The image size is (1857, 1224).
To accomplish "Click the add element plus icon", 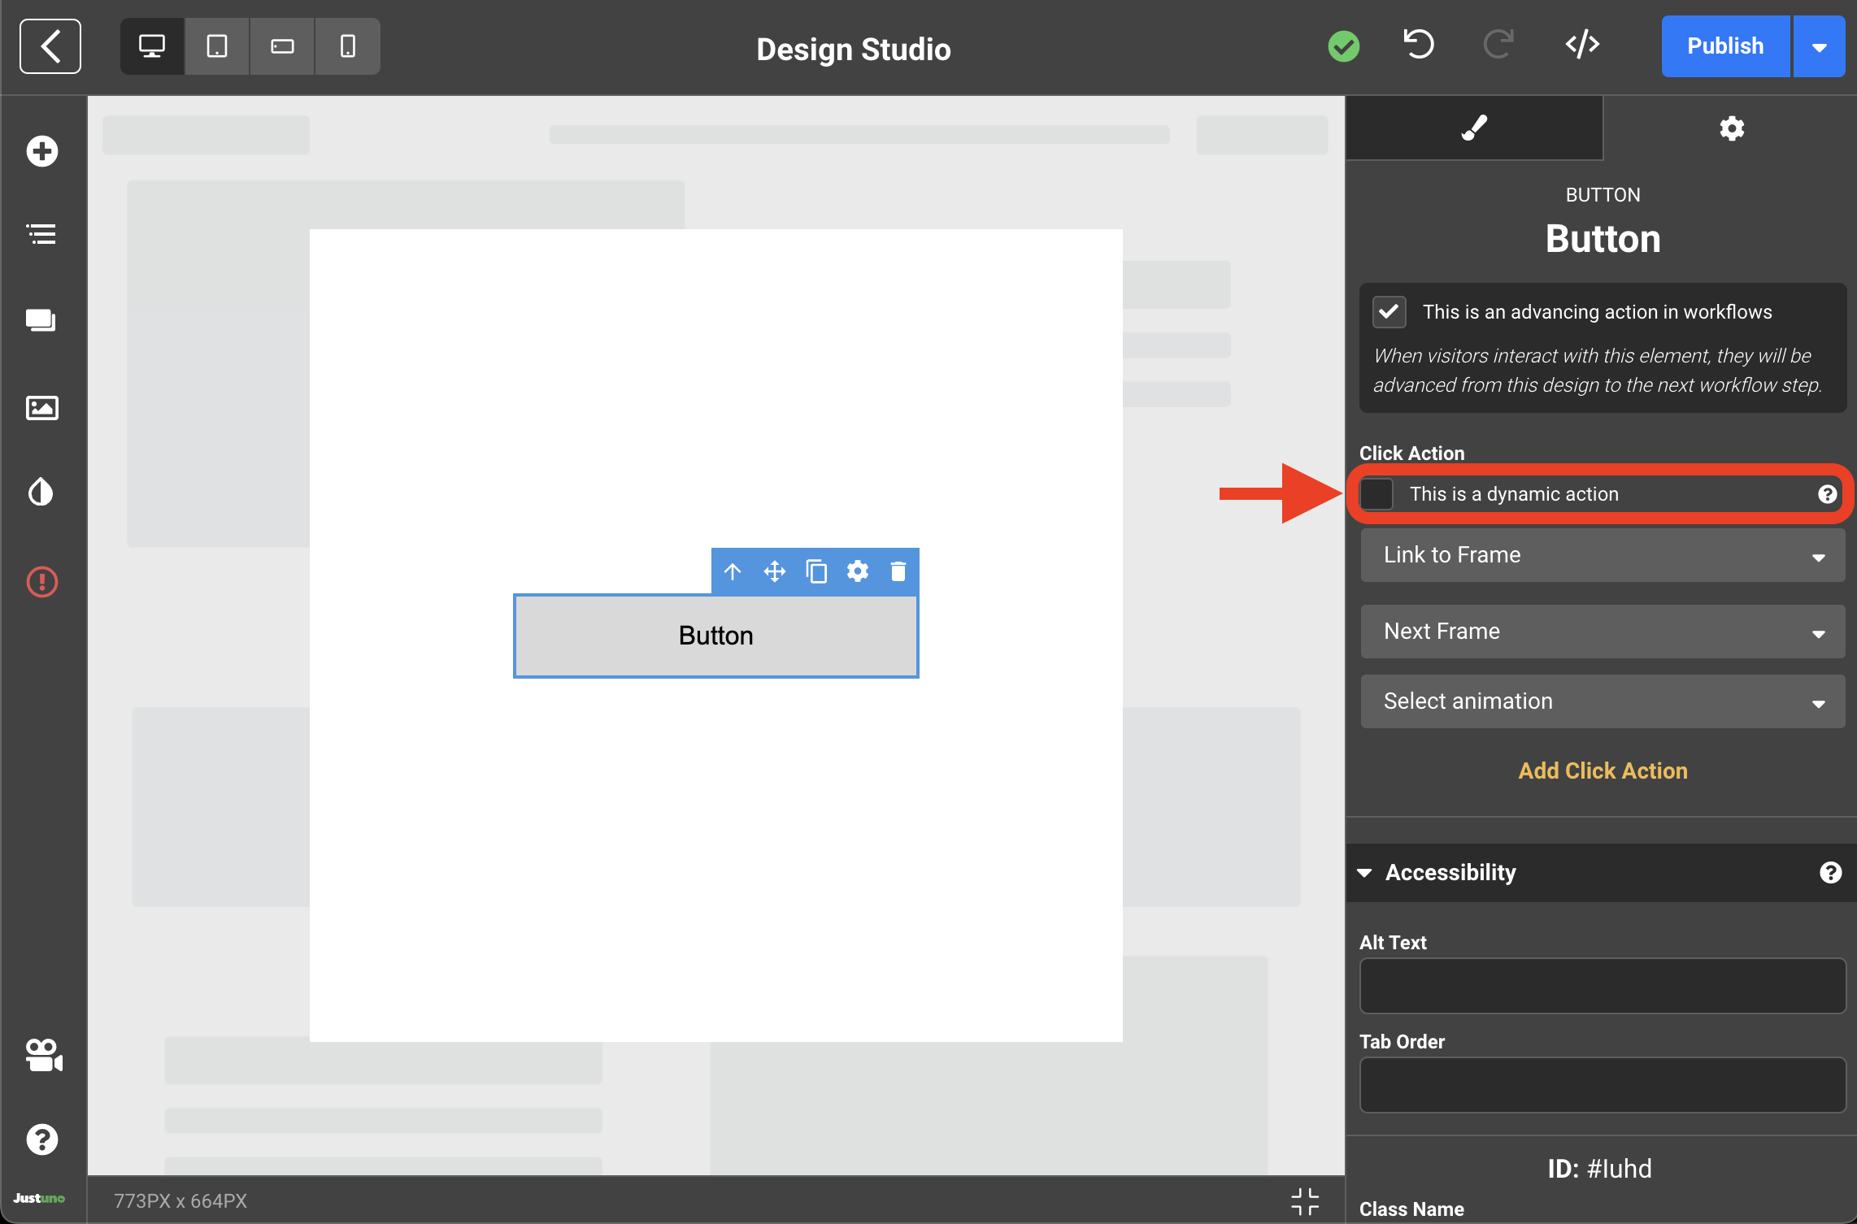I will pyautogui.click(x=42, y=151).
